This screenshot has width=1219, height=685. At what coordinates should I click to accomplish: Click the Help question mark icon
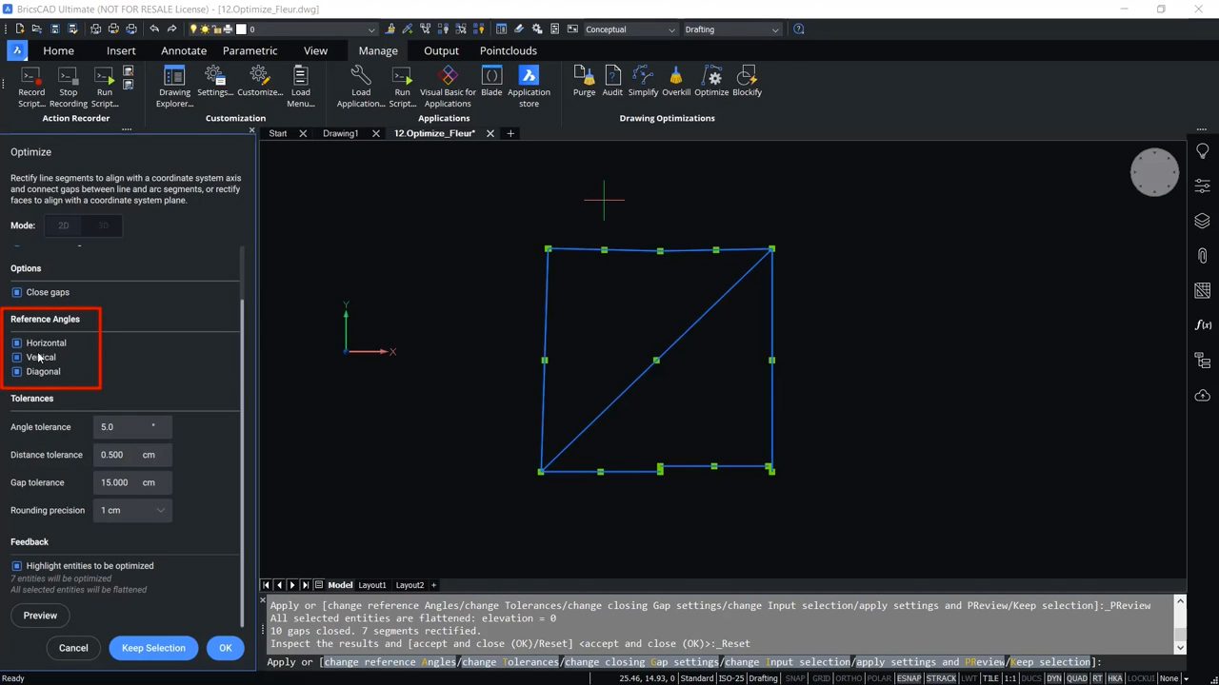799,29
